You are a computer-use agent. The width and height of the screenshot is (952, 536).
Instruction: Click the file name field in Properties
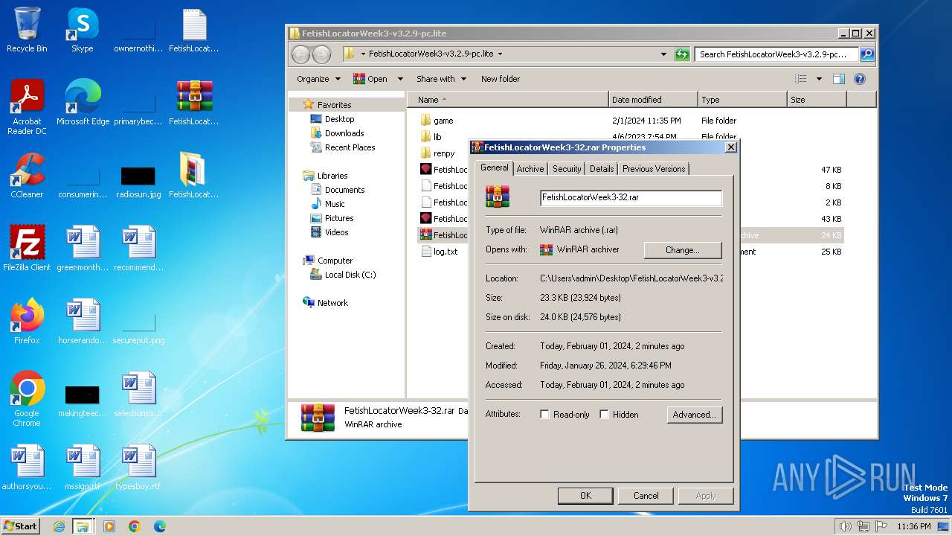[x=631, y=197]
